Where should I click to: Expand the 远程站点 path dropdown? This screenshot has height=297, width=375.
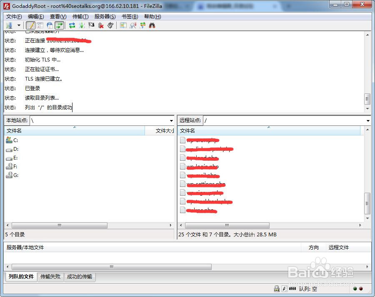pyautogui.click(x=368, y=120)
